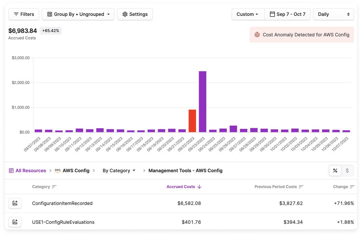Click the red anomaly bar for 09/22/2023
362x236 pixels.
pos(192,121)
